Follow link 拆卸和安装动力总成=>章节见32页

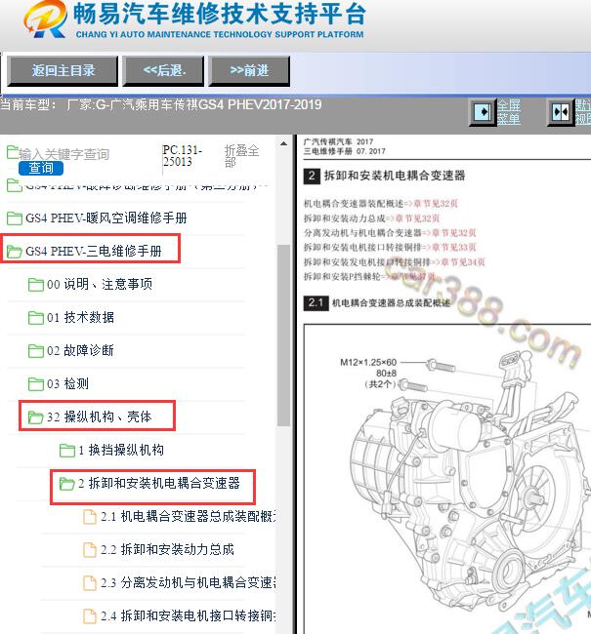coord(371,218)
